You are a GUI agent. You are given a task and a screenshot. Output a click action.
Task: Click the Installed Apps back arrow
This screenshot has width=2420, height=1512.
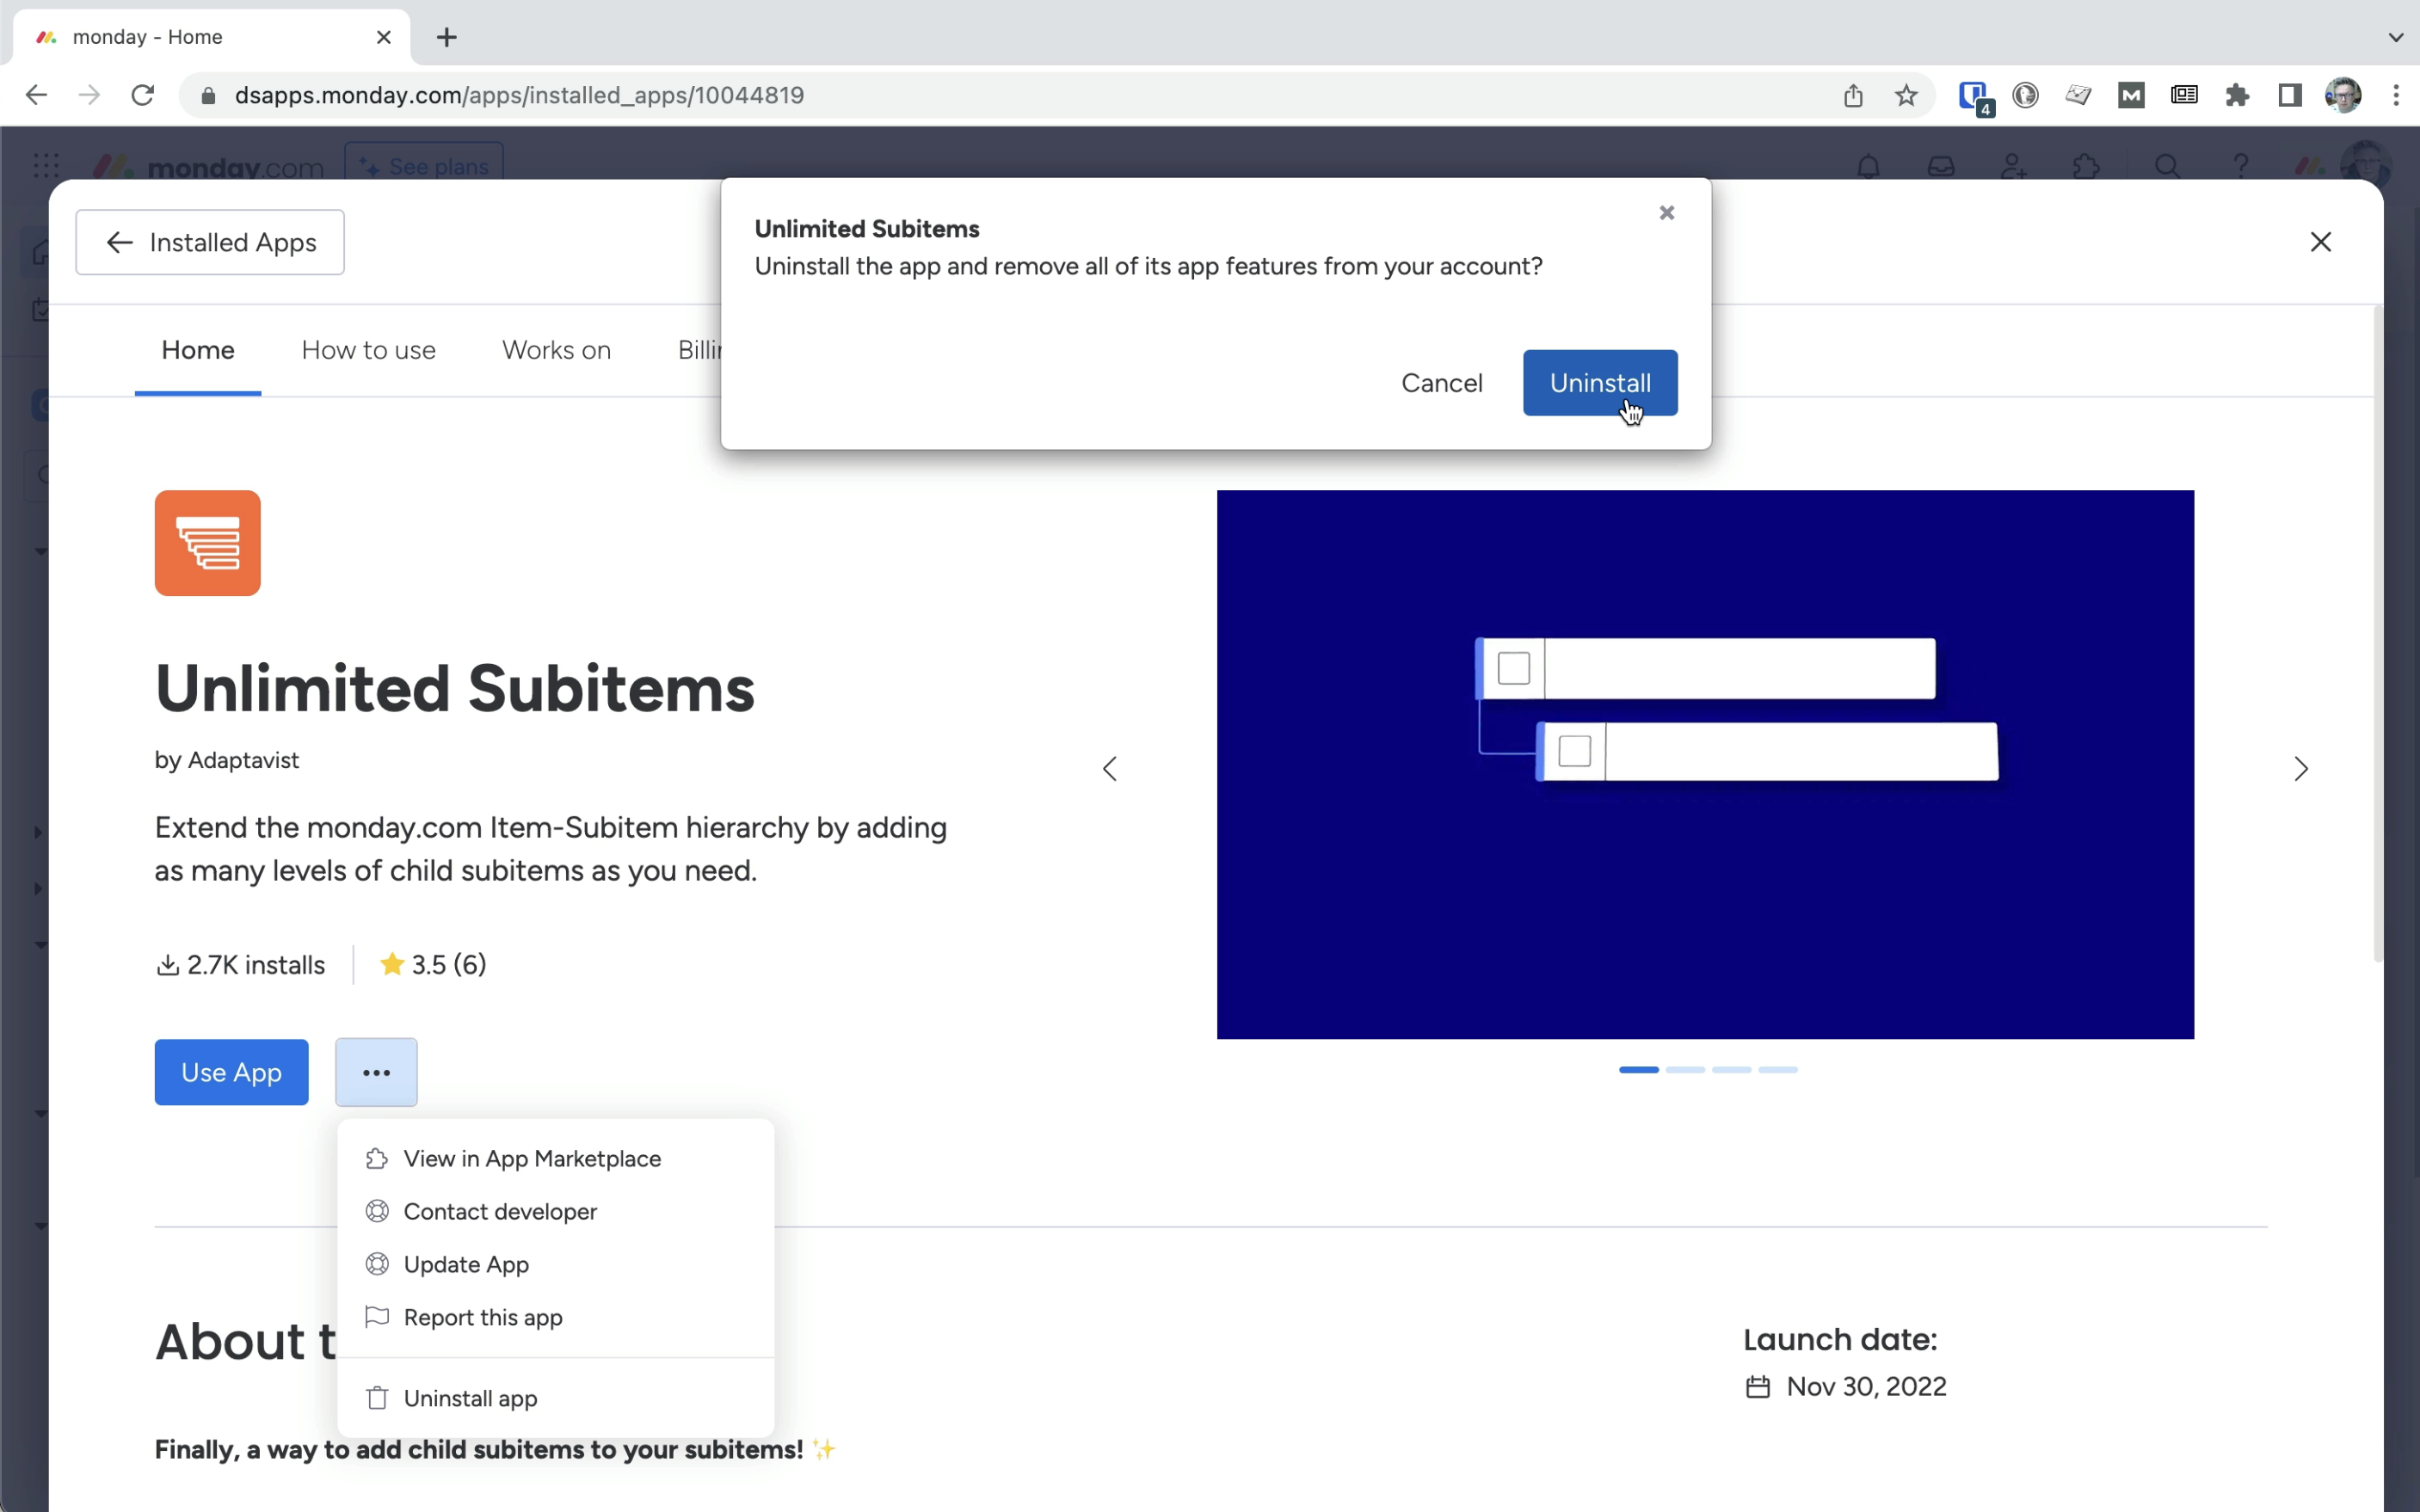pos(119,243)
